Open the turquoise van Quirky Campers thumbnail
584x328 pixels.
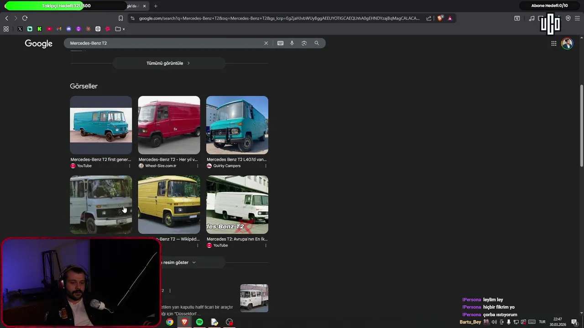click(237, 125)
